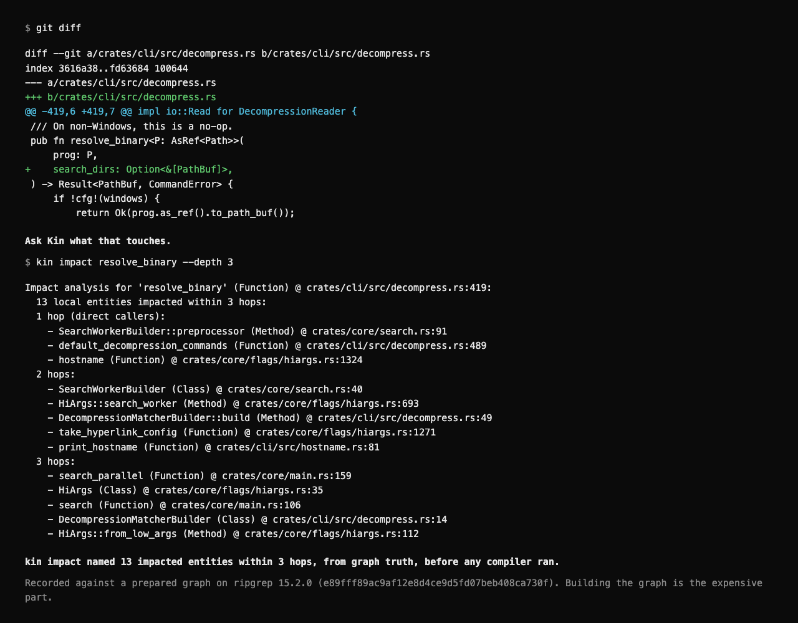Click the 'index 3616a38..fd63684 100644' line
The height and width of the screenshot is (623, 798).
pyautogui.click(x=107, y=69)
